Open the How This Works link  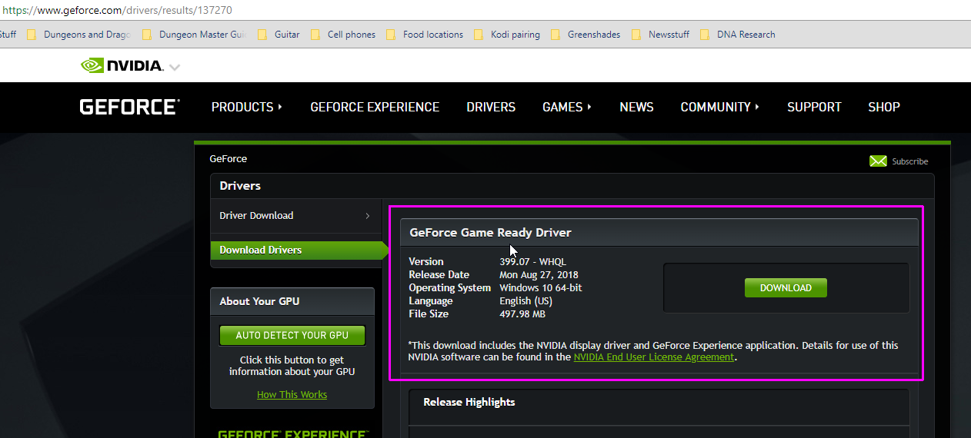pos(292,394)
